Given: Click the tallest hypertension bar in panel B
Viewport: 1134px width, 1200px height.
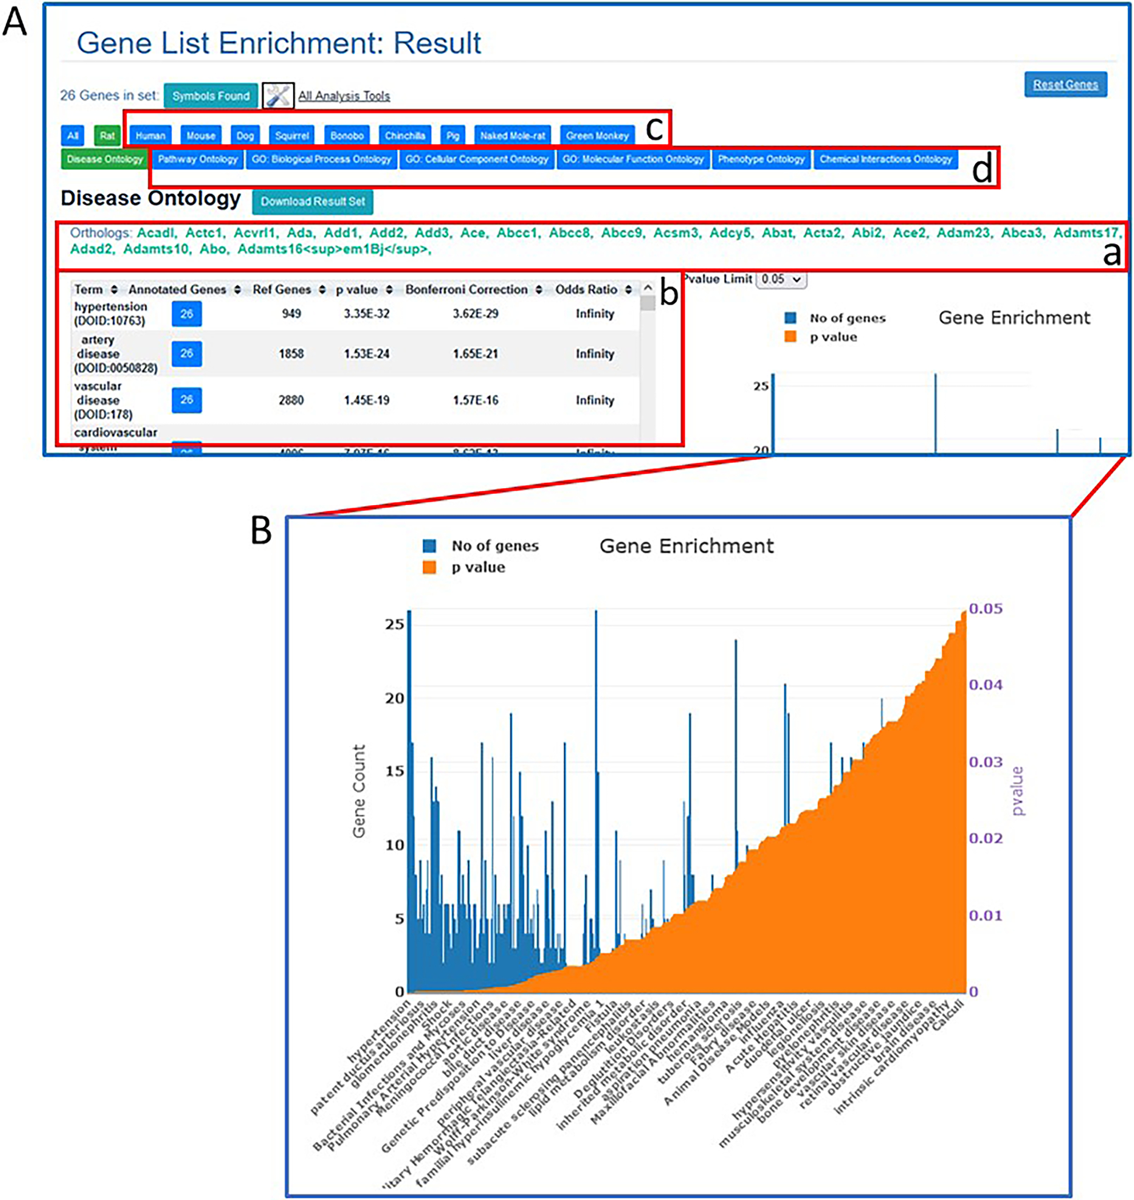Looking at the screenshot, I should tap(409, 801).
